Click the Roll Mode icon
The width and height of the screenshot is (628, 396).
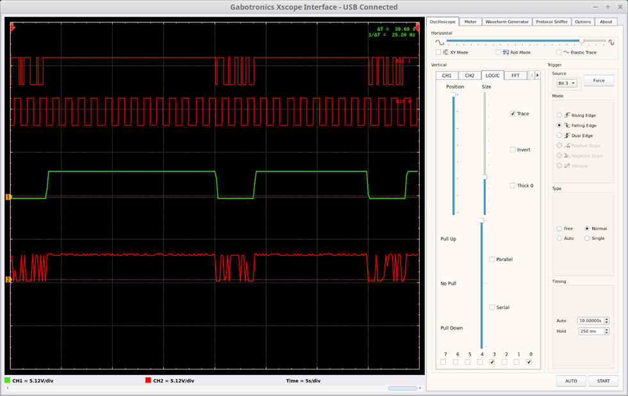click(506, 52)
